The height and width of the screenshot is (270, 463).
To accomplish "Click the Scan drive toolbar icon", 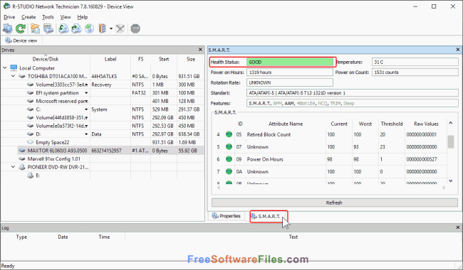I will point(48,28).
